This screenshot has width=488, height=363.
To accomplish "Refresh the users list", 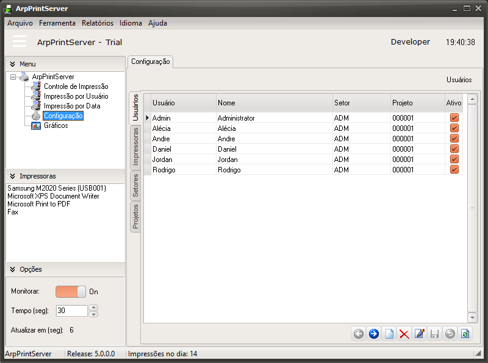I will coord(465,334).
